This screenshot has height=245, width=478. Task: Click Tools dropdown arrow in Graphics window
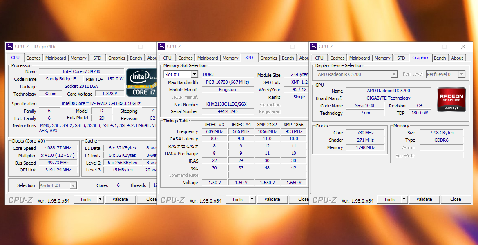(x=404, y=199)
